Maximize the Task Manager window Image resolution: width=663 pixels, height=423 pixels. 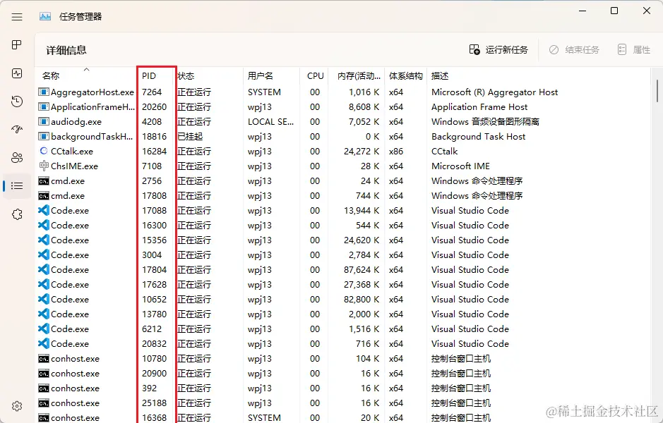pos(614,11)
